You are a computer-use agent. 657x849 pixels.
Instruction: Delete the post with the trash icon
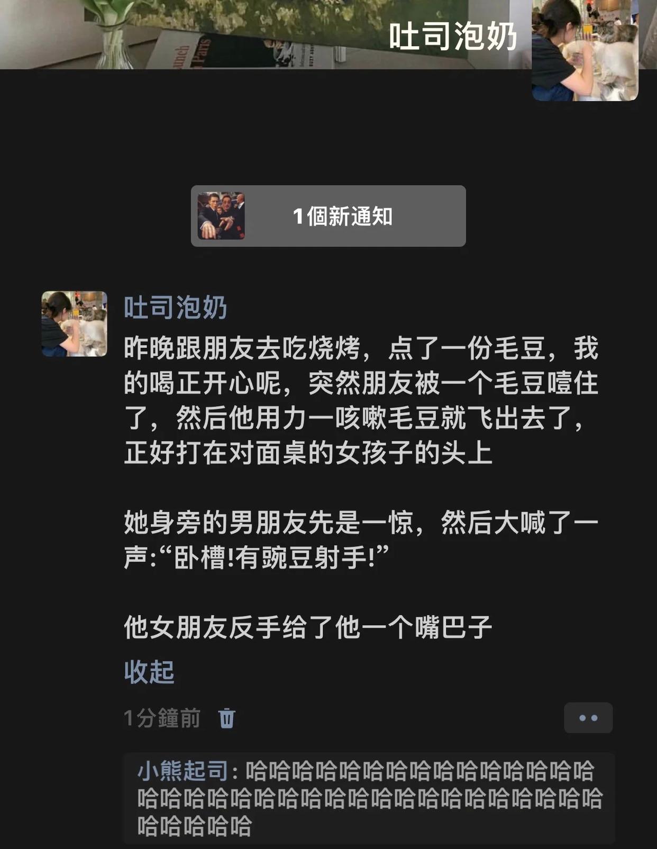coord(227,718)
